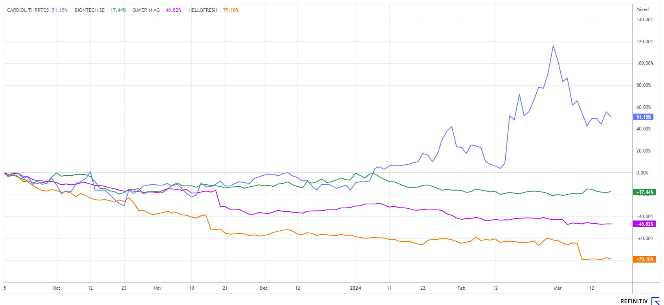Image resolution: width=664 pixels, height=305 pixels.
Task: Click the Refinitiv arrow logo icon
Action: tap(655, 301)
